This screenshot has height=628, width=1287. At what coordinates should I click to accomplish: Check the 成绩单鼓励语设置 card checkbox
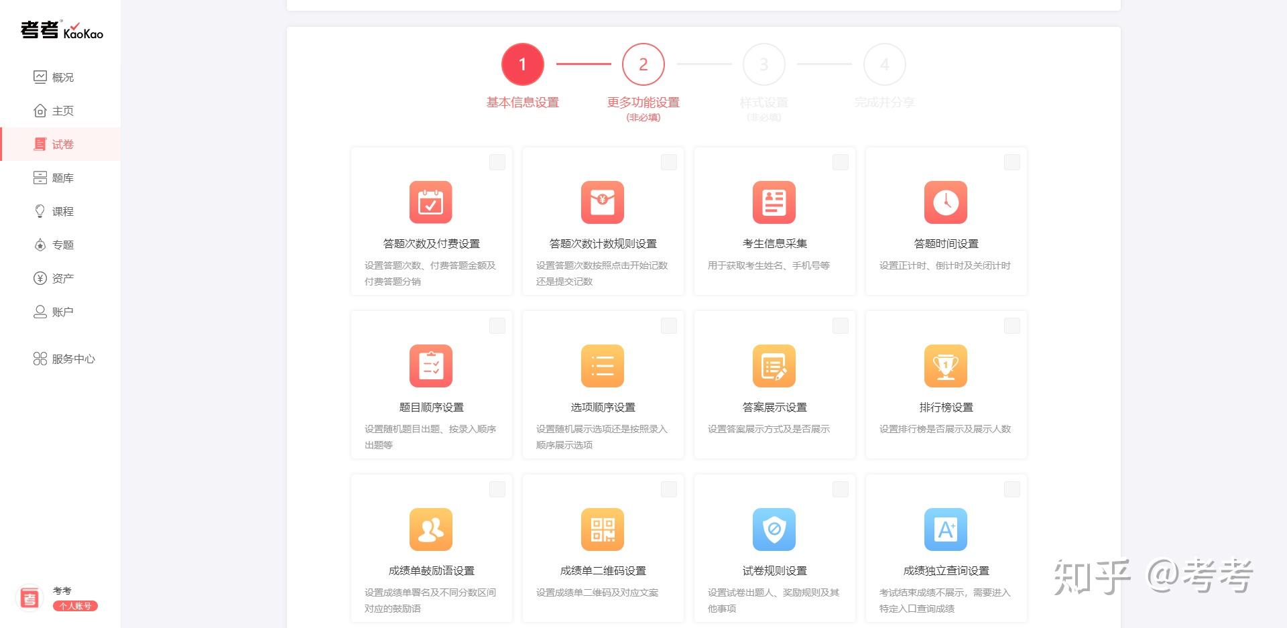(x=497, y=489)
